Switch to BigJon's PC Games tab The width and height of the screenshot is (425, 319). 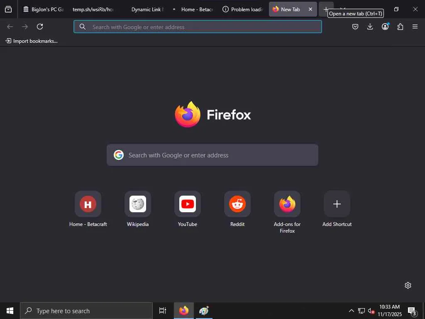43,9
